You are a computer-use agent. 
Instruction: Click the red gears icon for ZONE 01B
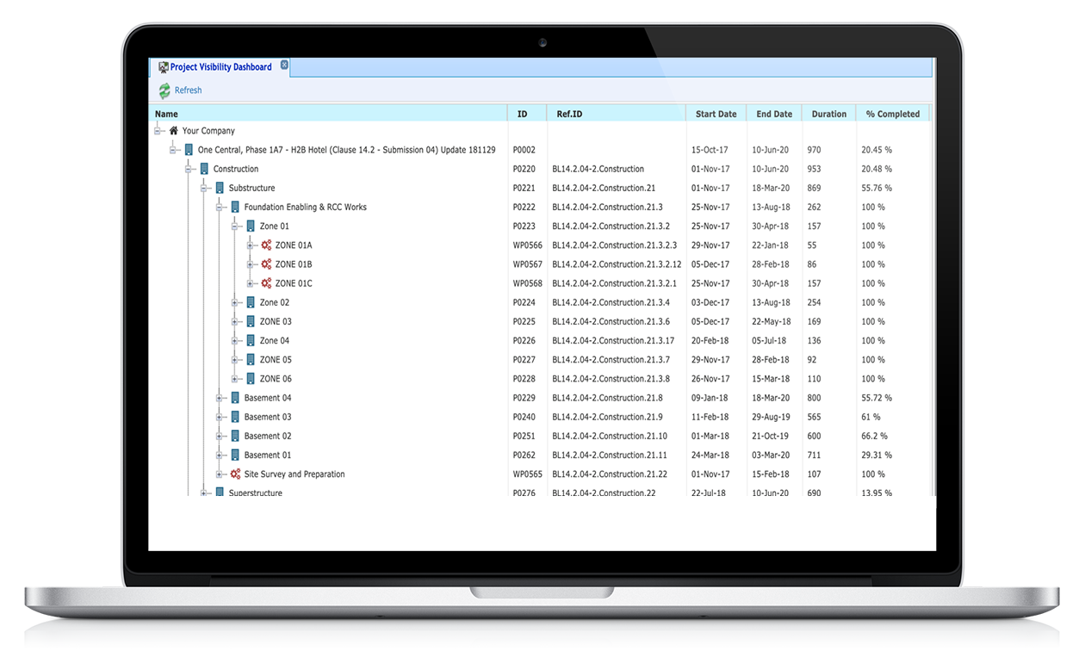click(x=266, y=264)
